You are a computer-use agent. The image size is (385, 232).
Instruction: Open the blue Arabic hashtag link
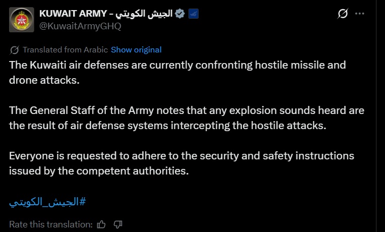(47, 202)
